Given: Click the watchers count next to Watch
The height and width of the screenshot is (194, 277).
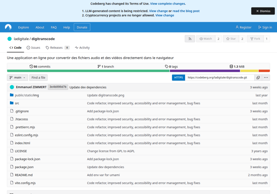Looking at the screenshot, I should (x=218, y=39).
